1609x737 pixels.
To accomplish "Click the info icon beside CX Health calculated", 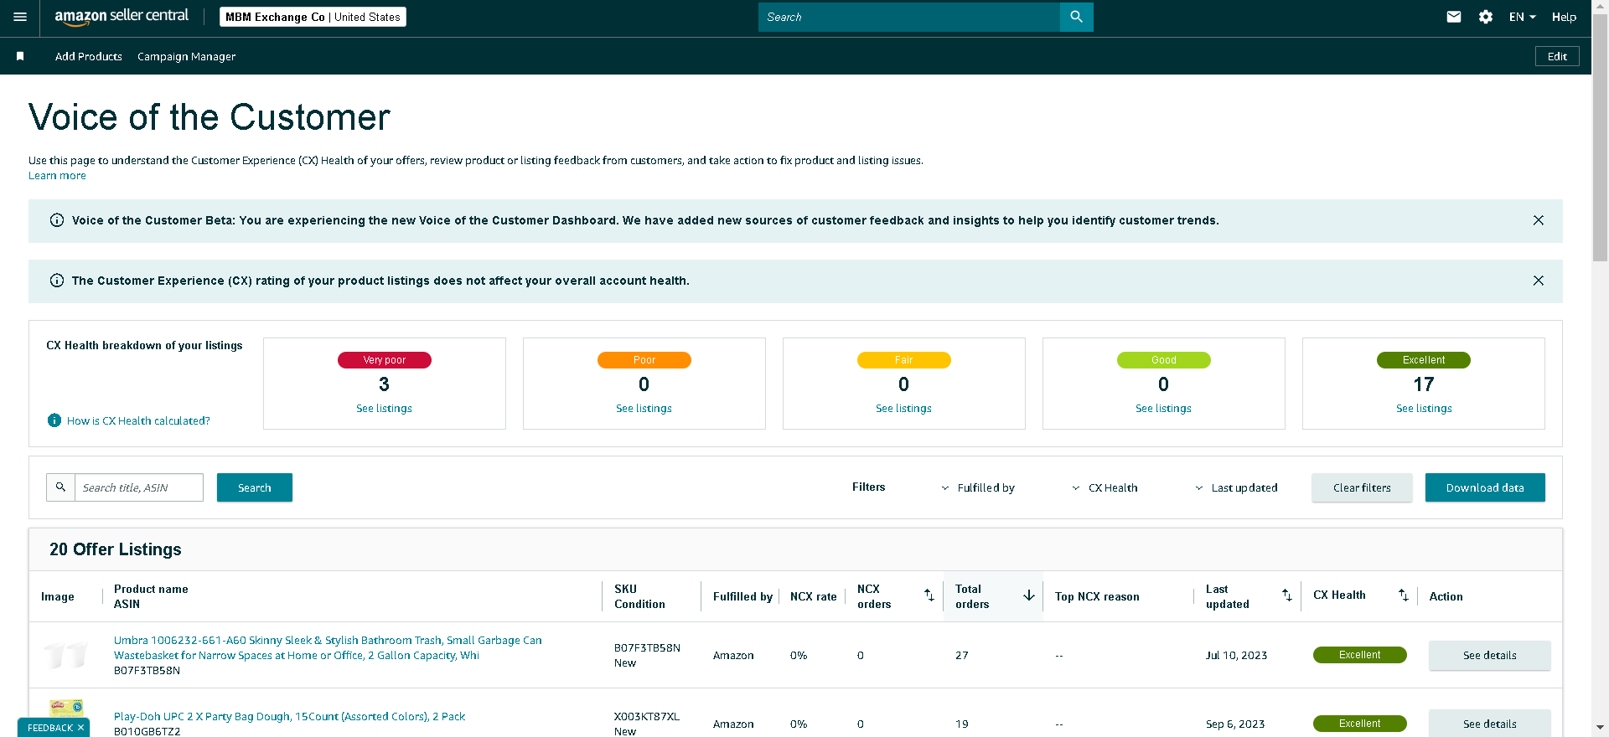I will (54, 420).
